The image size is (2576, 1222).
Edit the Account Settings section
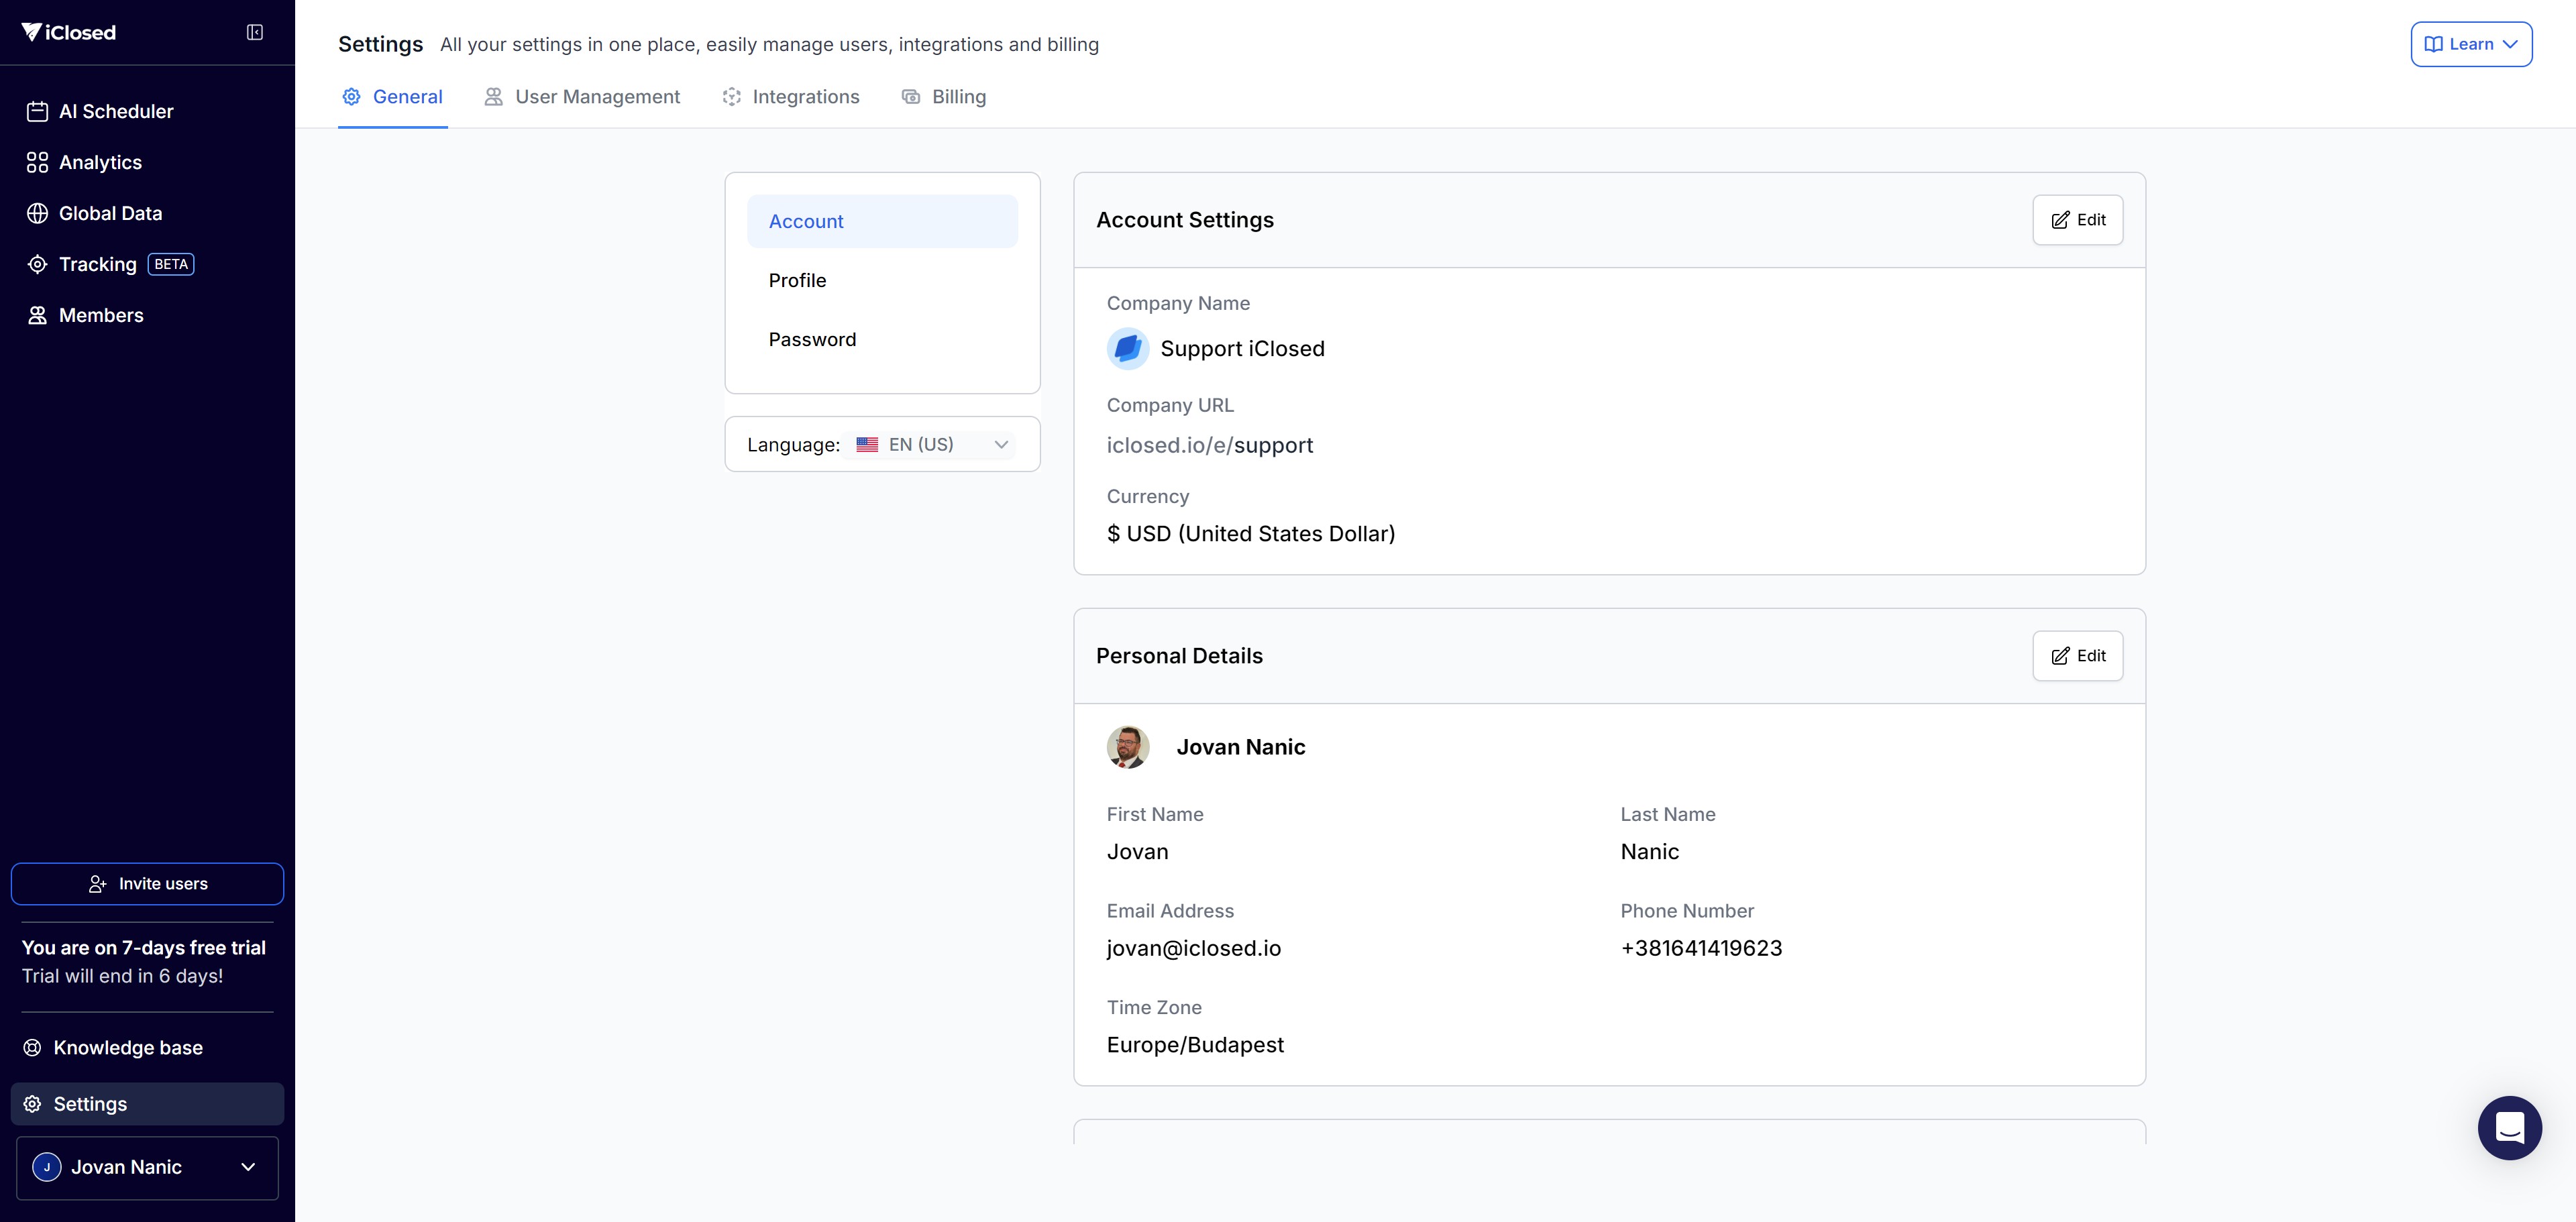tap(2077, 220)
